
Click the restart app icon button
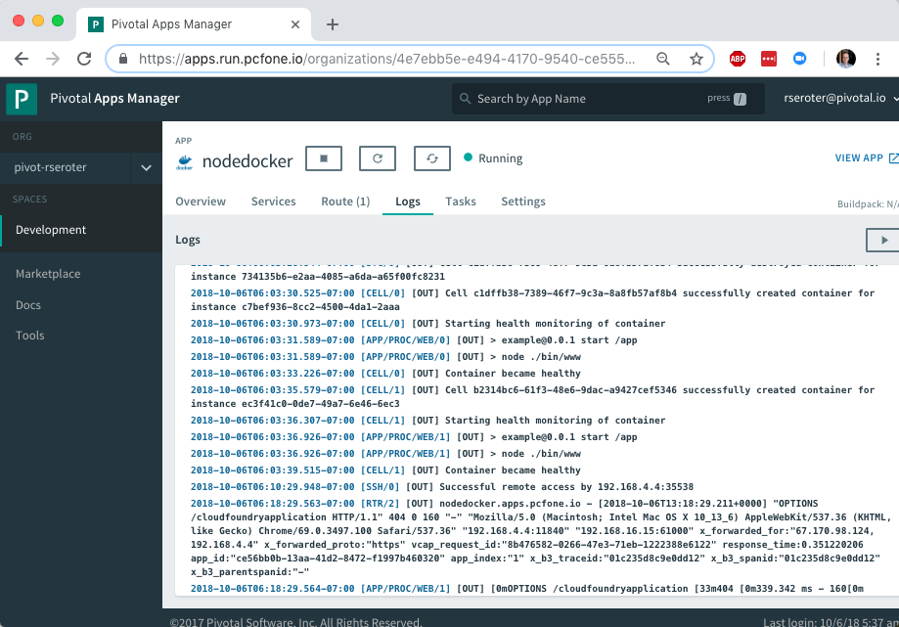[378, 158]
